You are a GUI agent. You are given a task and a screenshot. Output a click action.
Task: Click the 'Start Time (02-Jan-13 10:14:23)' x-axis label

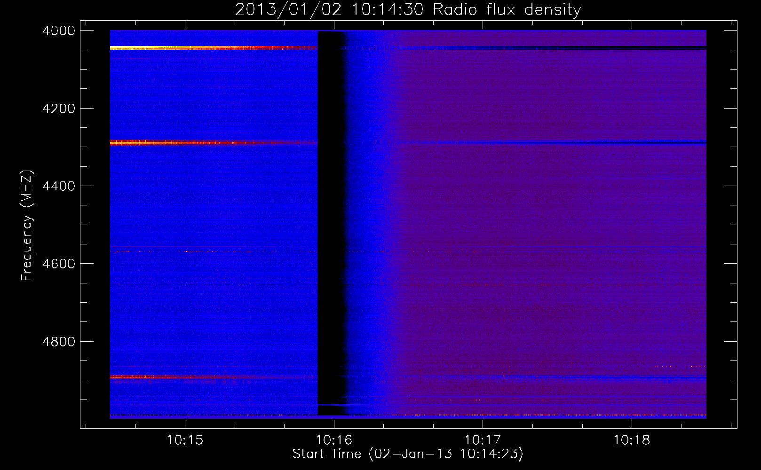point(408,454)
